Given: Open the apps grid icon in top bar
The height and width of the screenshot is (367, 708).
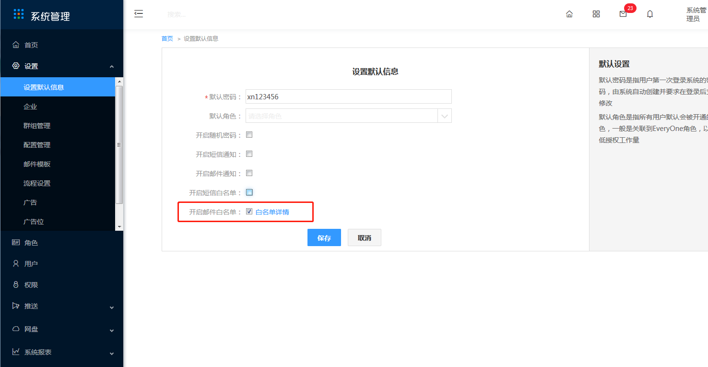Looking at the screenshot, I should [596, 14].
